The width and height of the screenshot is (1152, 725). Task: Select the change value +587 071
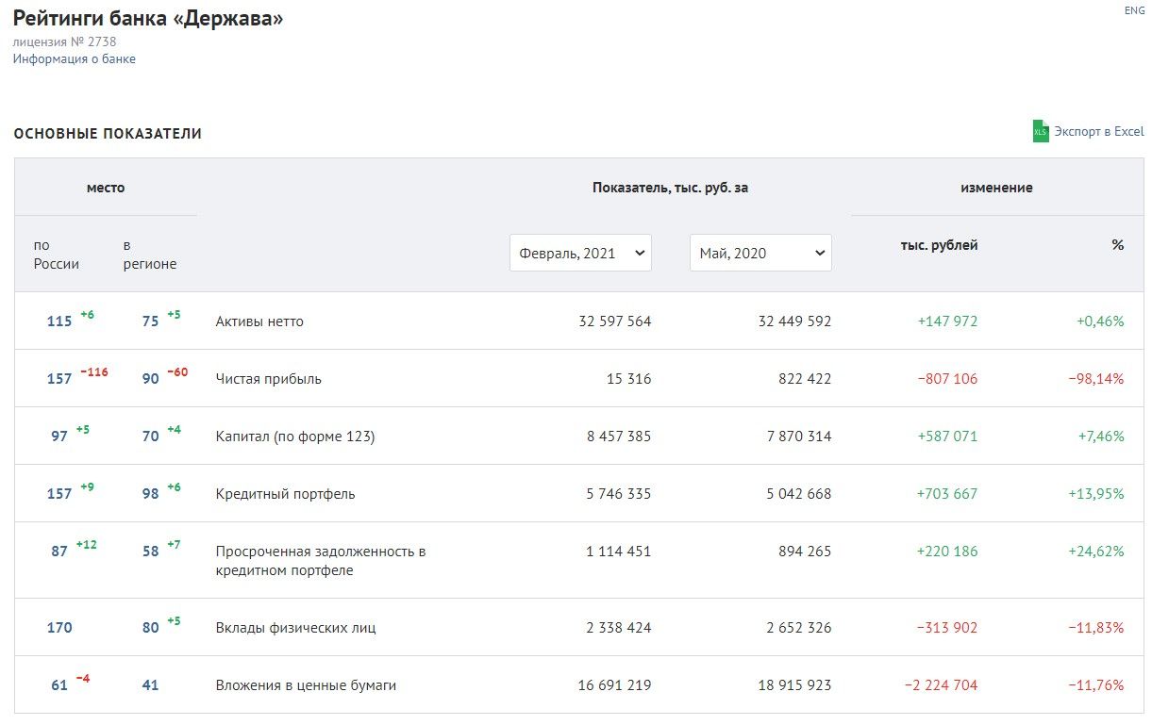(947, 437)
